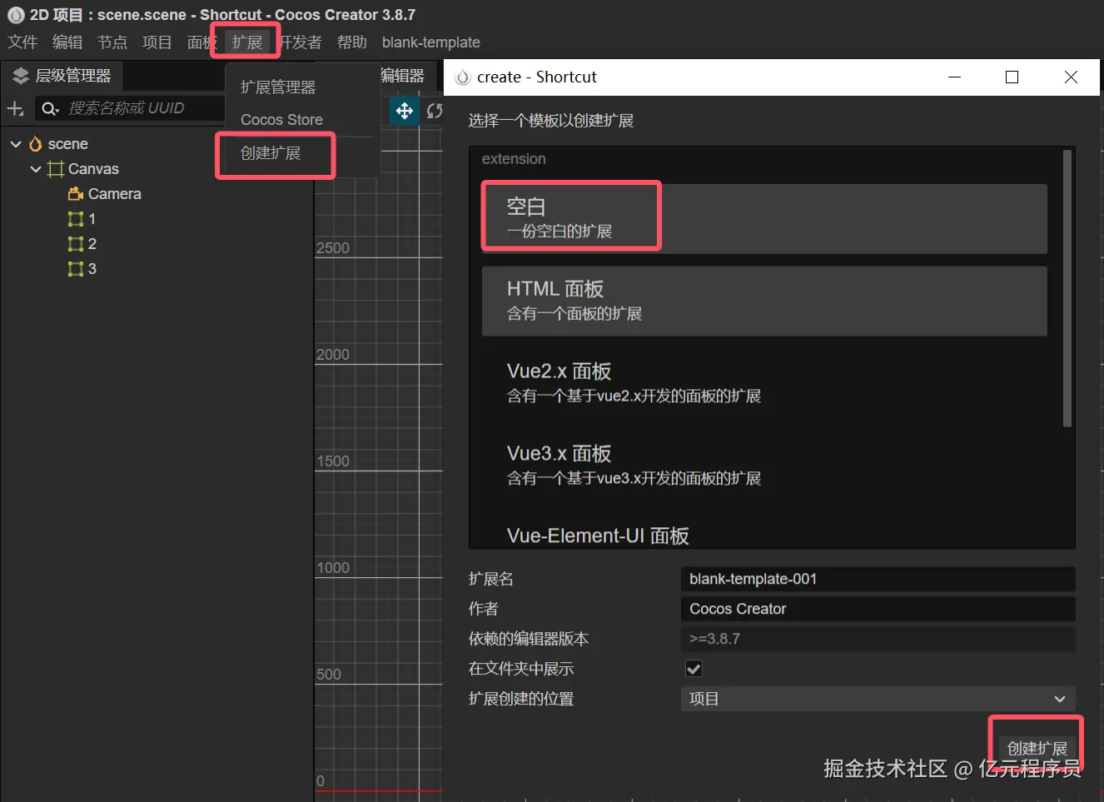
Task: Select the HTML 面板 template
Action: [764, 301]
